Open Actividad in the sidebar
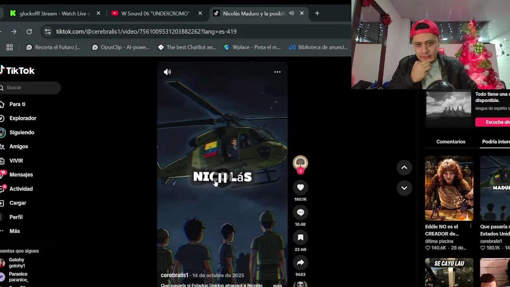Viewport: 510px width, 287px height. (x=21, y=189)
